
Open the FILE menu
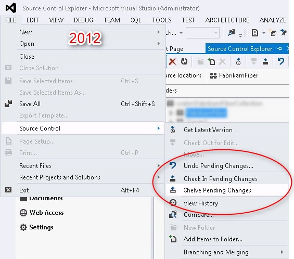[10, 20]
